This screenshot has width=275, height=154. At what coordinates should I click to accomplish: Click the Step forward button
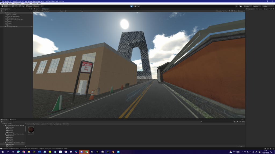point(139,6)
